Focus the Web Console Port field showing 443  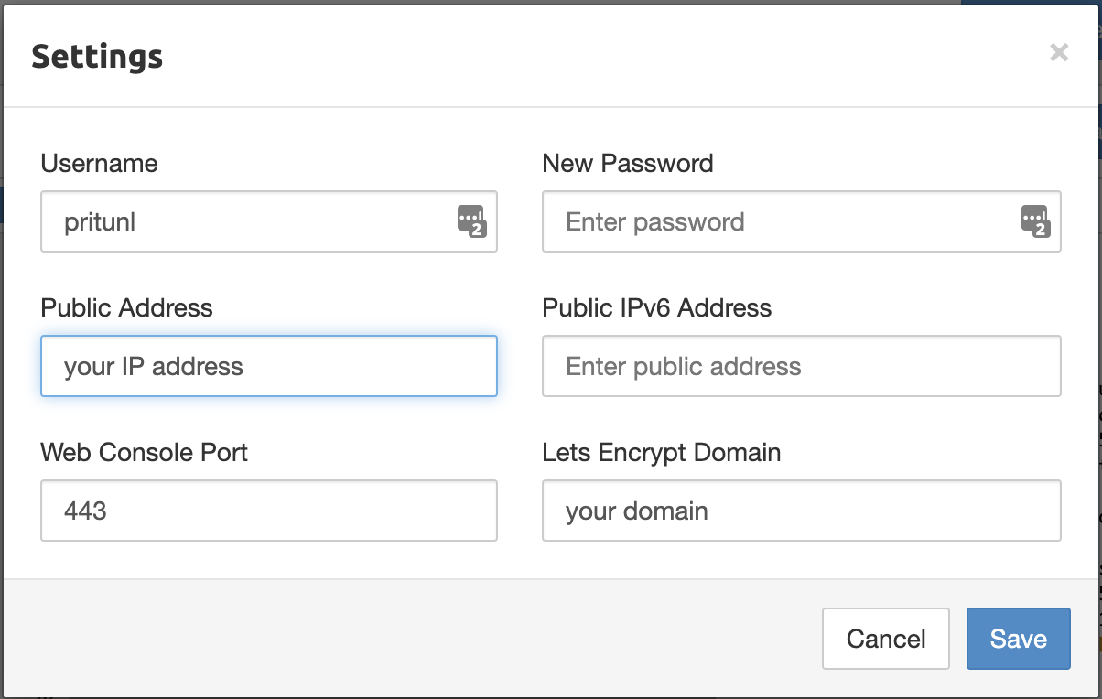click(x=269, y=511)
